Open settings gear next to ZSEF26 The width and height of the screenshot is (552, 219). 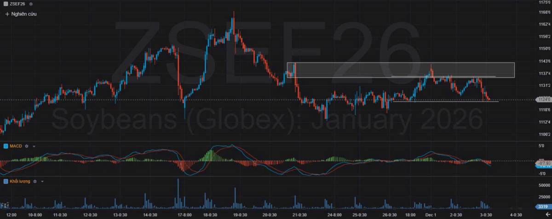30,4
